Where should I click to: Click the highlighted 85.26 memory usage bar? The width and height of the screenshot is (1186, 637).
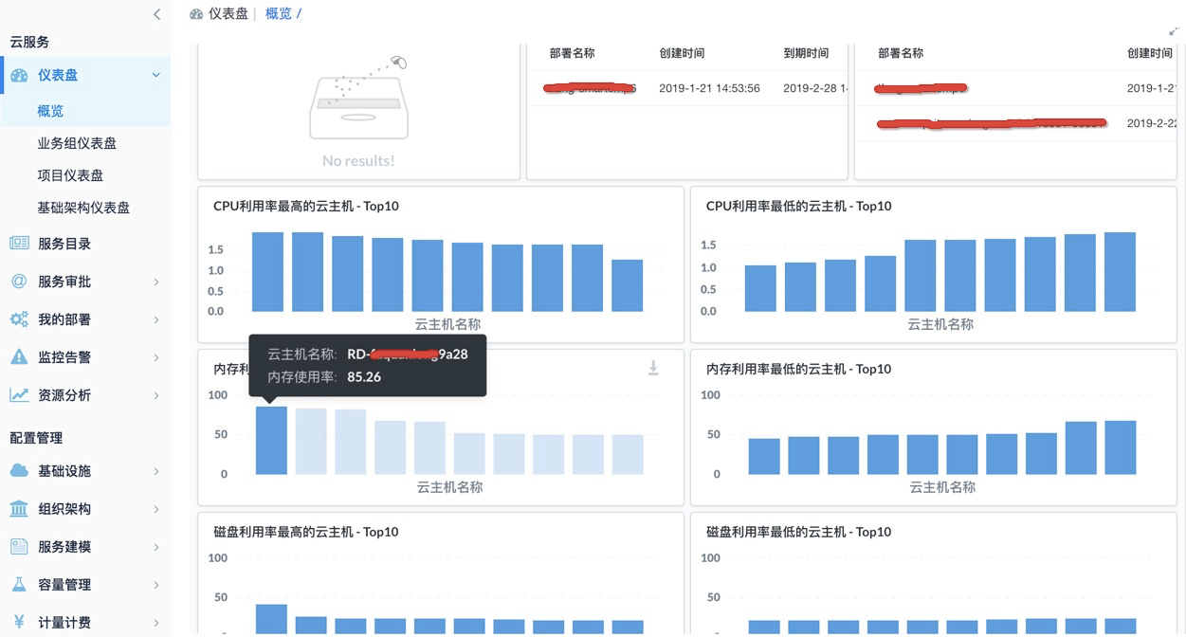click(x=271, y=440)
